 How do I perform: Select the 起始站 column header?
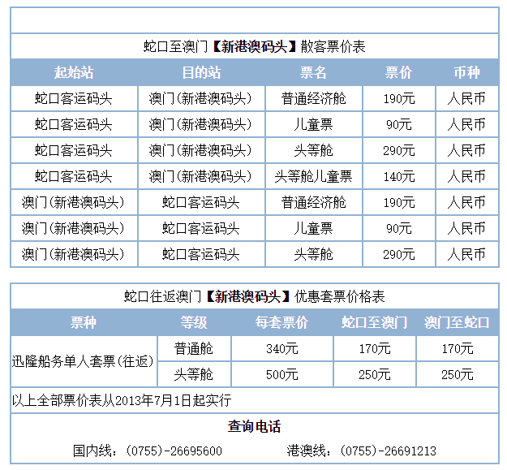coord(74,72)
